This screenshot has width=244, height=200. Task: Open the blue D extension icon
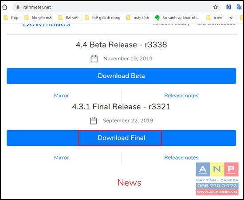228,7
